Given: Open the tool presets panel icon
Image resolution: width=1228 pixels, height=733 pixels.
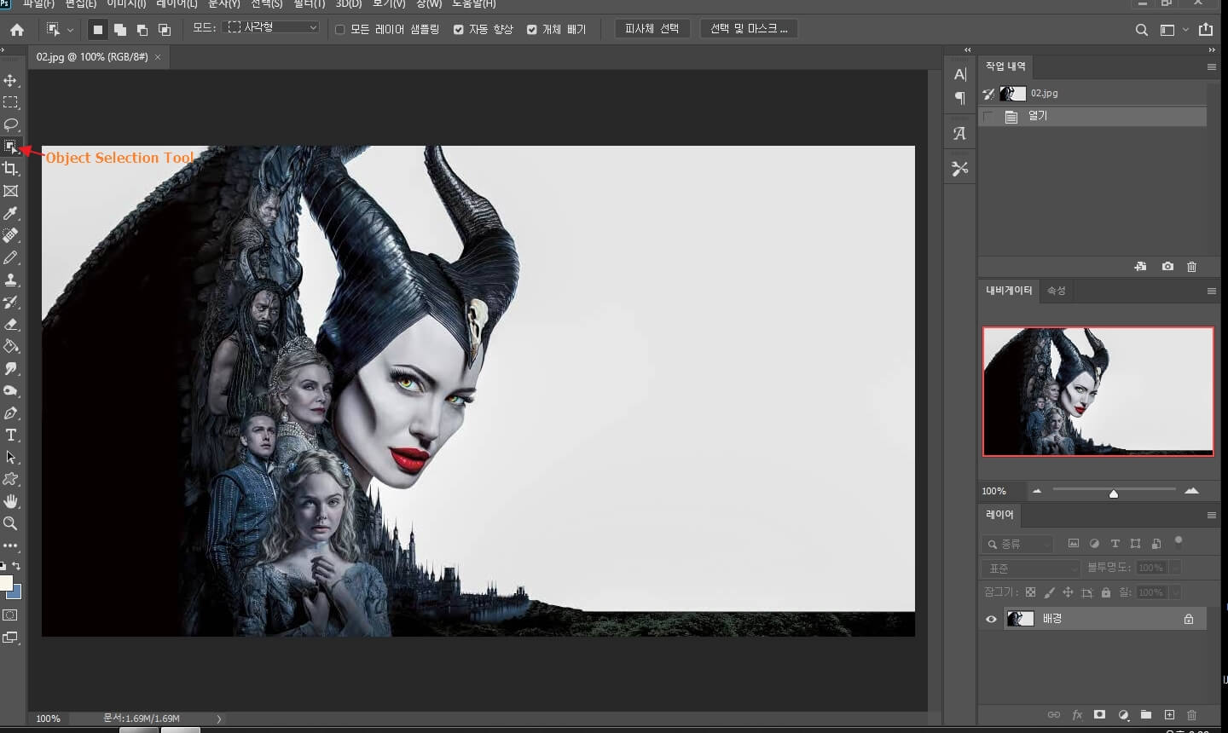Looking at the screenshot, I should 960,169.
